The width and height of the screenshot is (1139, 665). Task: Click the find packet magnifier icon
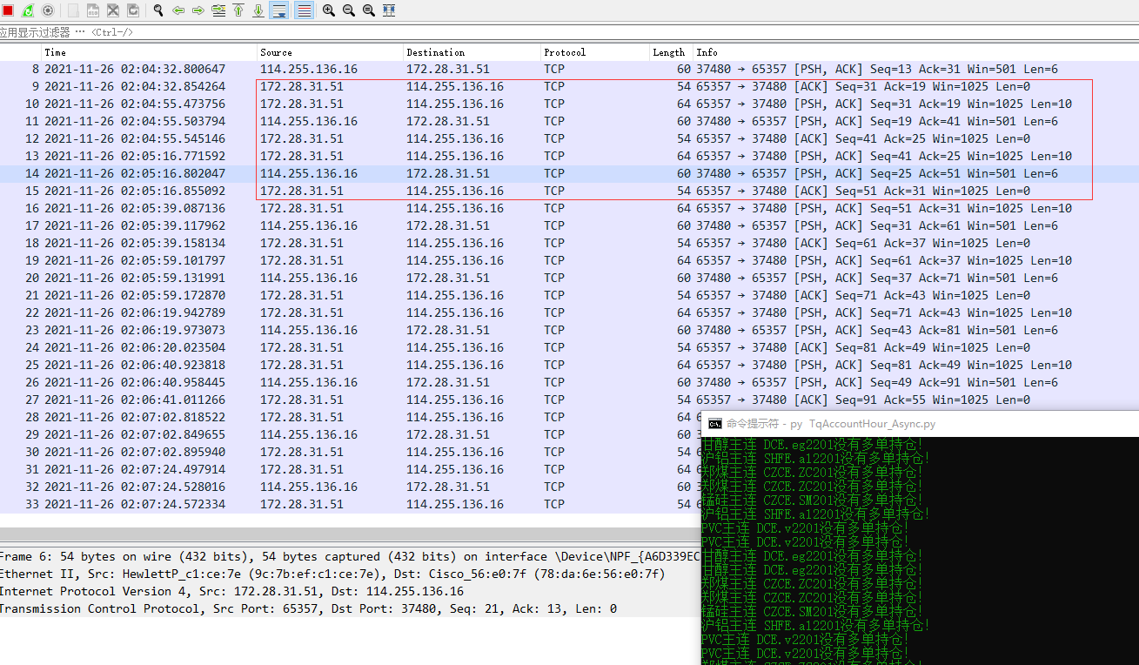(158, 10)
